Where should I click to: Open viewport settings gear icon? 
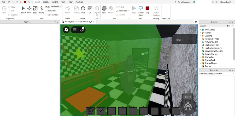[196, 22]
